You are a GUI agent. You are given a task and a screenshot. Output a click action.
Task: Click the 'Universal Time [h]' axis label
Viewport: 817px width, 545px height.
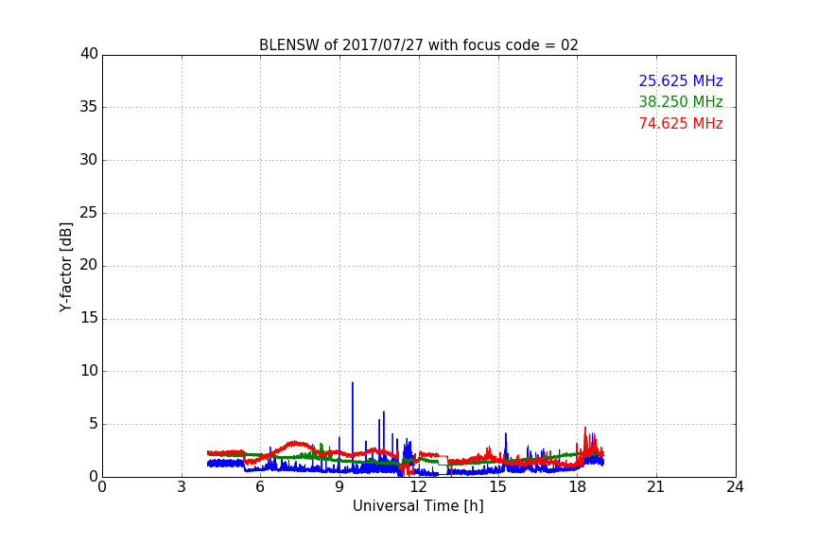coord(418,506)
